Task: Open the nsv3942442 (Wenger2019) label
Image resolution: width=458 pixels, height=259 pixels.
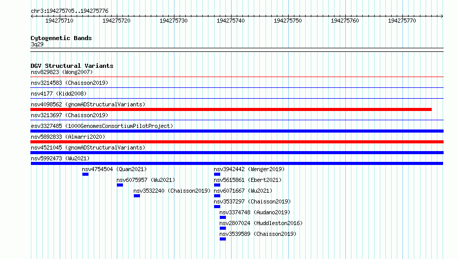Action: (x=249, y=169)
